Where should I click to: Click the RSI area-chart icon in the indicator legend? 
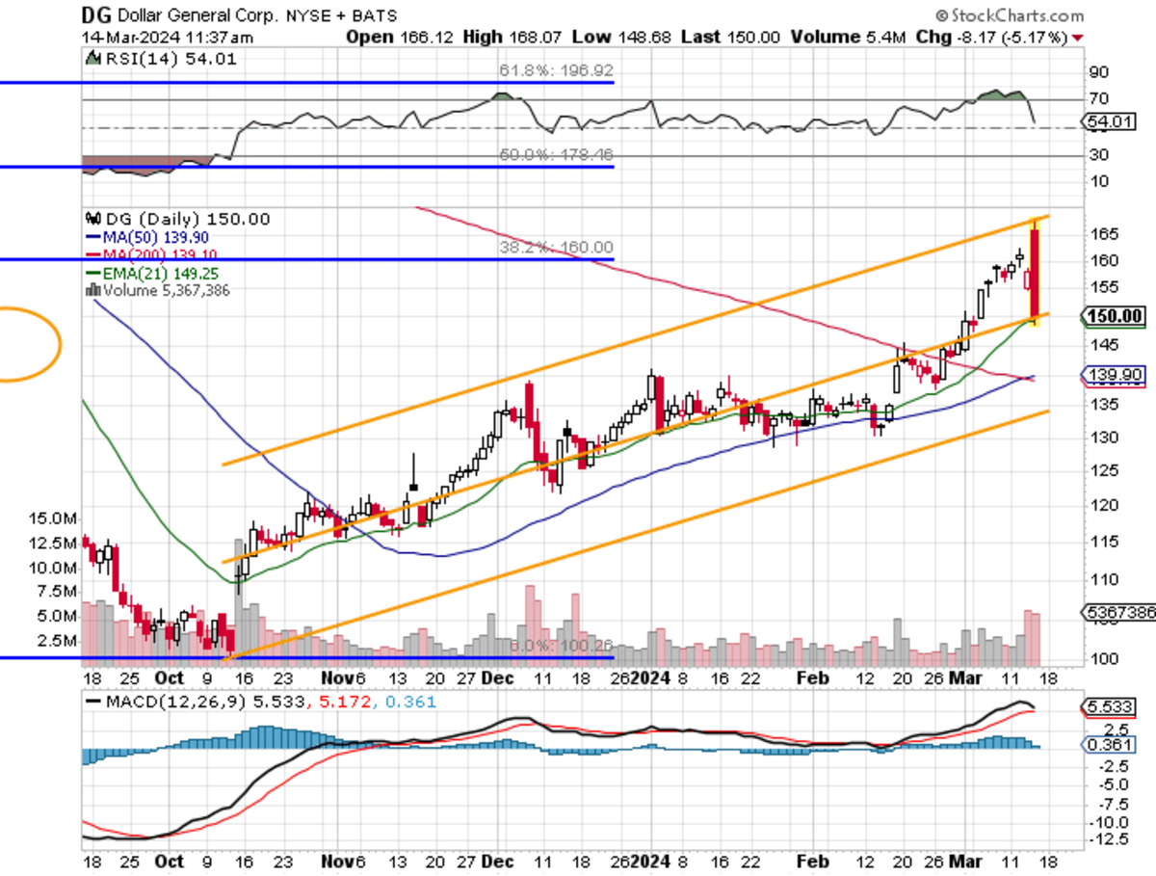[92, 58]
